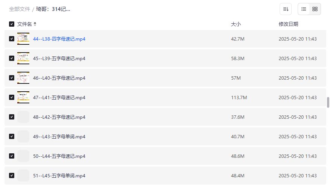Uncheck the 47--L41-五字母速记.mp4 checkbox

[12, 97]
